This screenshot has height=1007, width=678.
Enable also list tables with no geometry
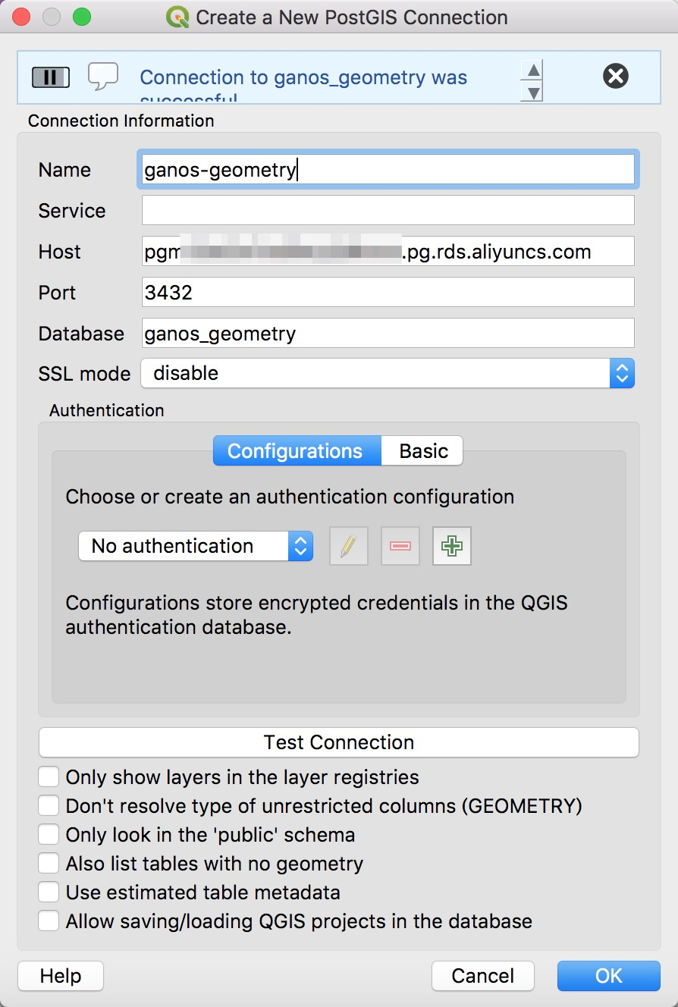click(49, 864)
